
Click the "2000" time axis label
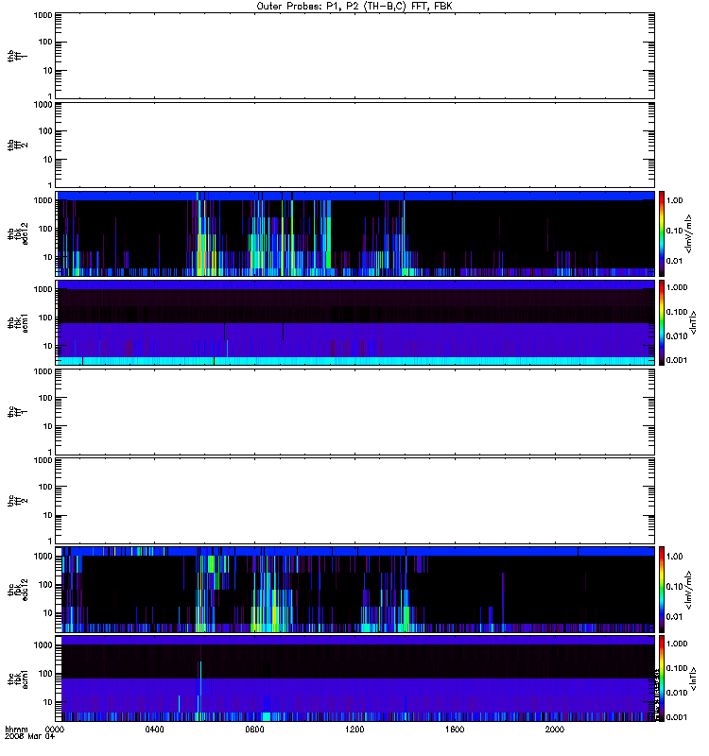tap(555, 730)
